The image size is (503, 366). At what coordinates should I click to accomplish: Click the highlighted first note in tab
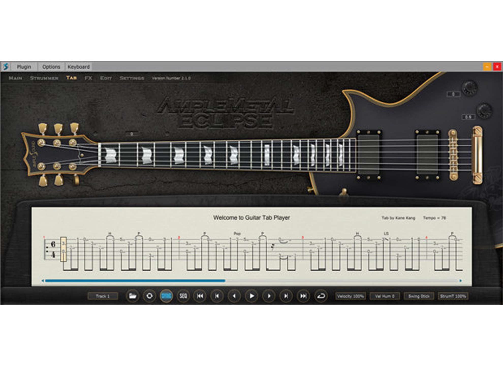tap(63, 249)
